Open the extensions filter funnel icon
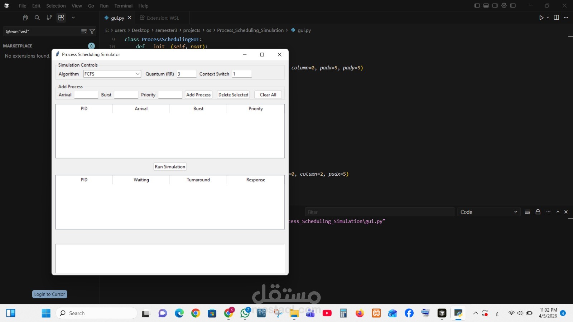This screenshot has width=573, height=322. click(92, 31)
